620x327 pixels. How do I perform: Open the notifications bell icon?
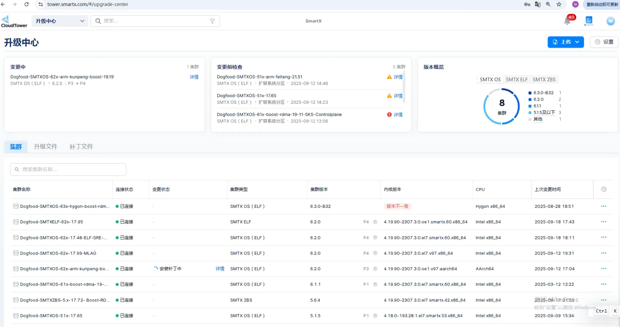pos(567,21)
